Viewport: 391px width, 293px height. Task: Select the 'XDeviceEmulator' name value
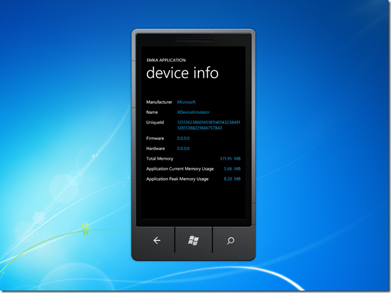click(193, 112)
